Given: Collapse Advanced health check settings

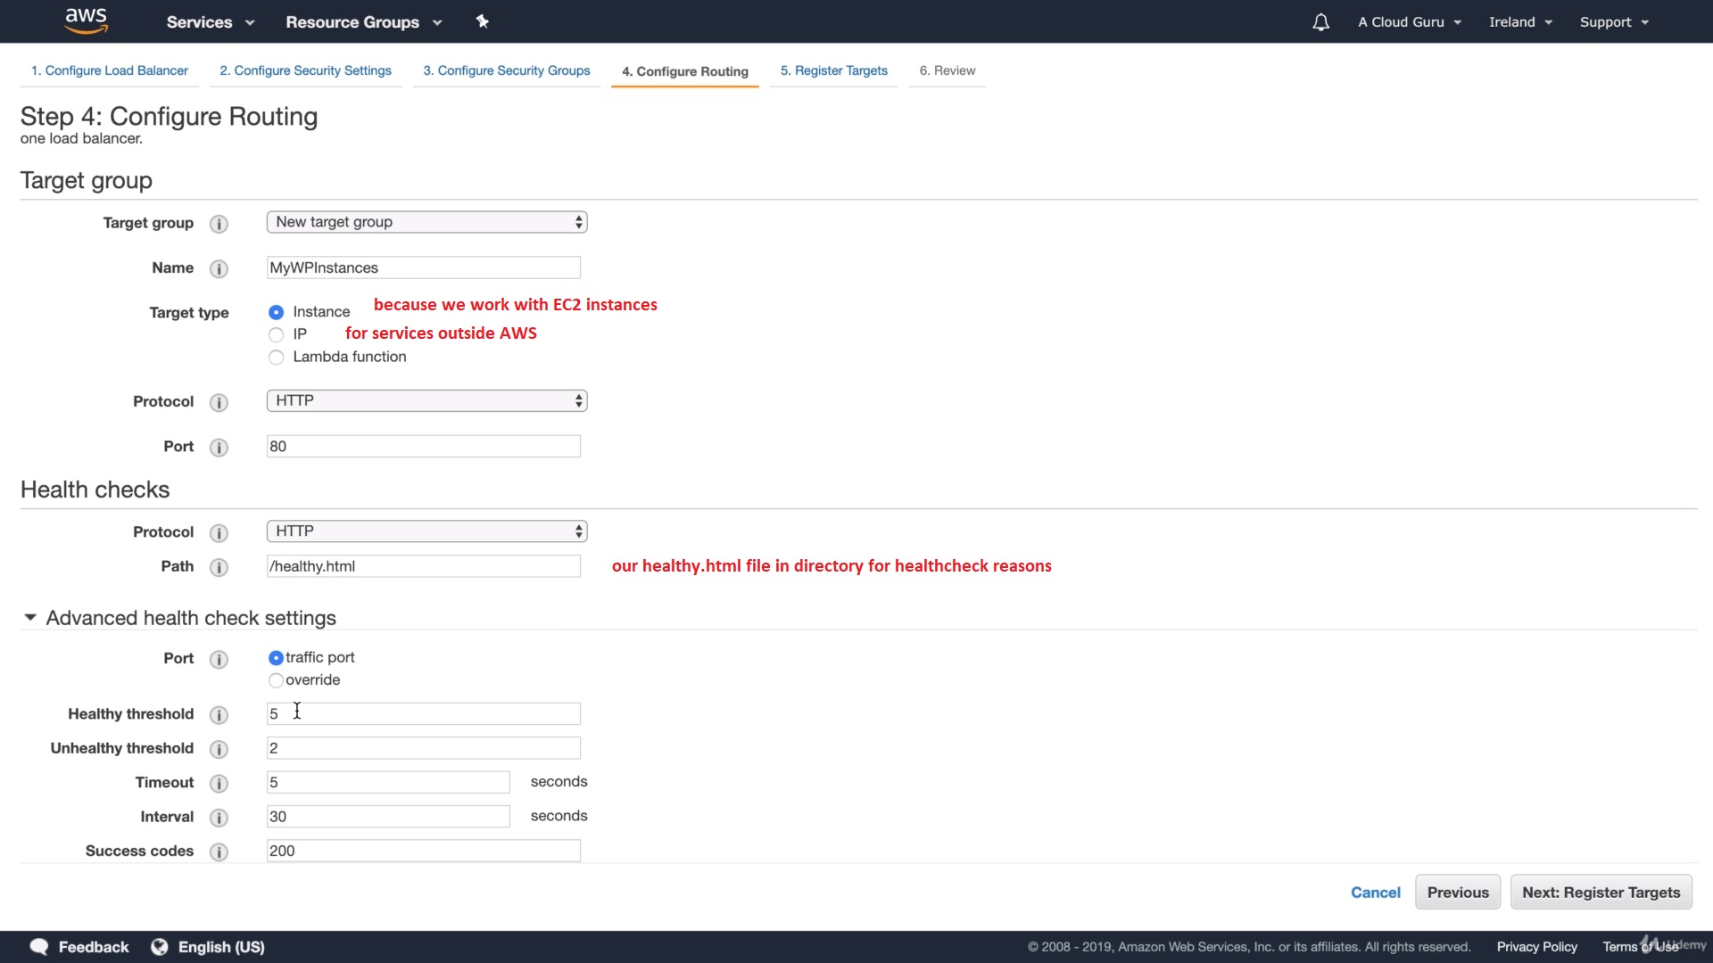Looking at the screenshot, I should (30, 618).
